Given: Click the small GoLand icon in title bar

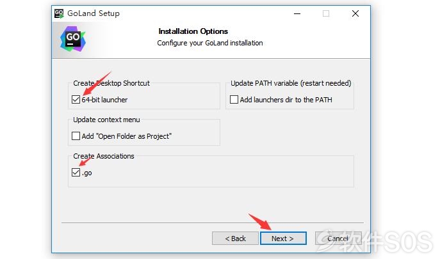Looking at the screenshot, I should [59, 13].
